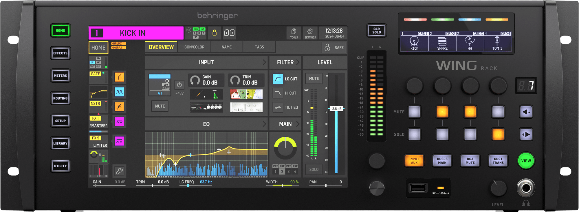The height and width of the screenshot is (212, 579).
Task: Open the LIBRARY page button
Action: click(60, 143)
